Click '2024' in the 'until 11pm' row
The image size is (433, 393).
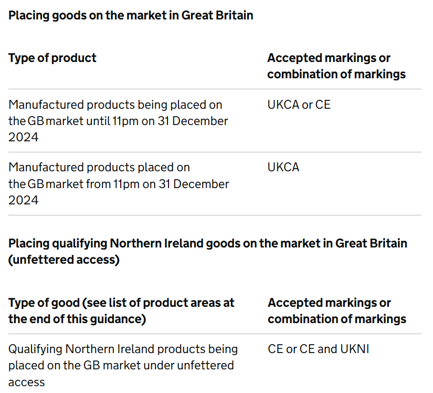[x=24, y=137]
